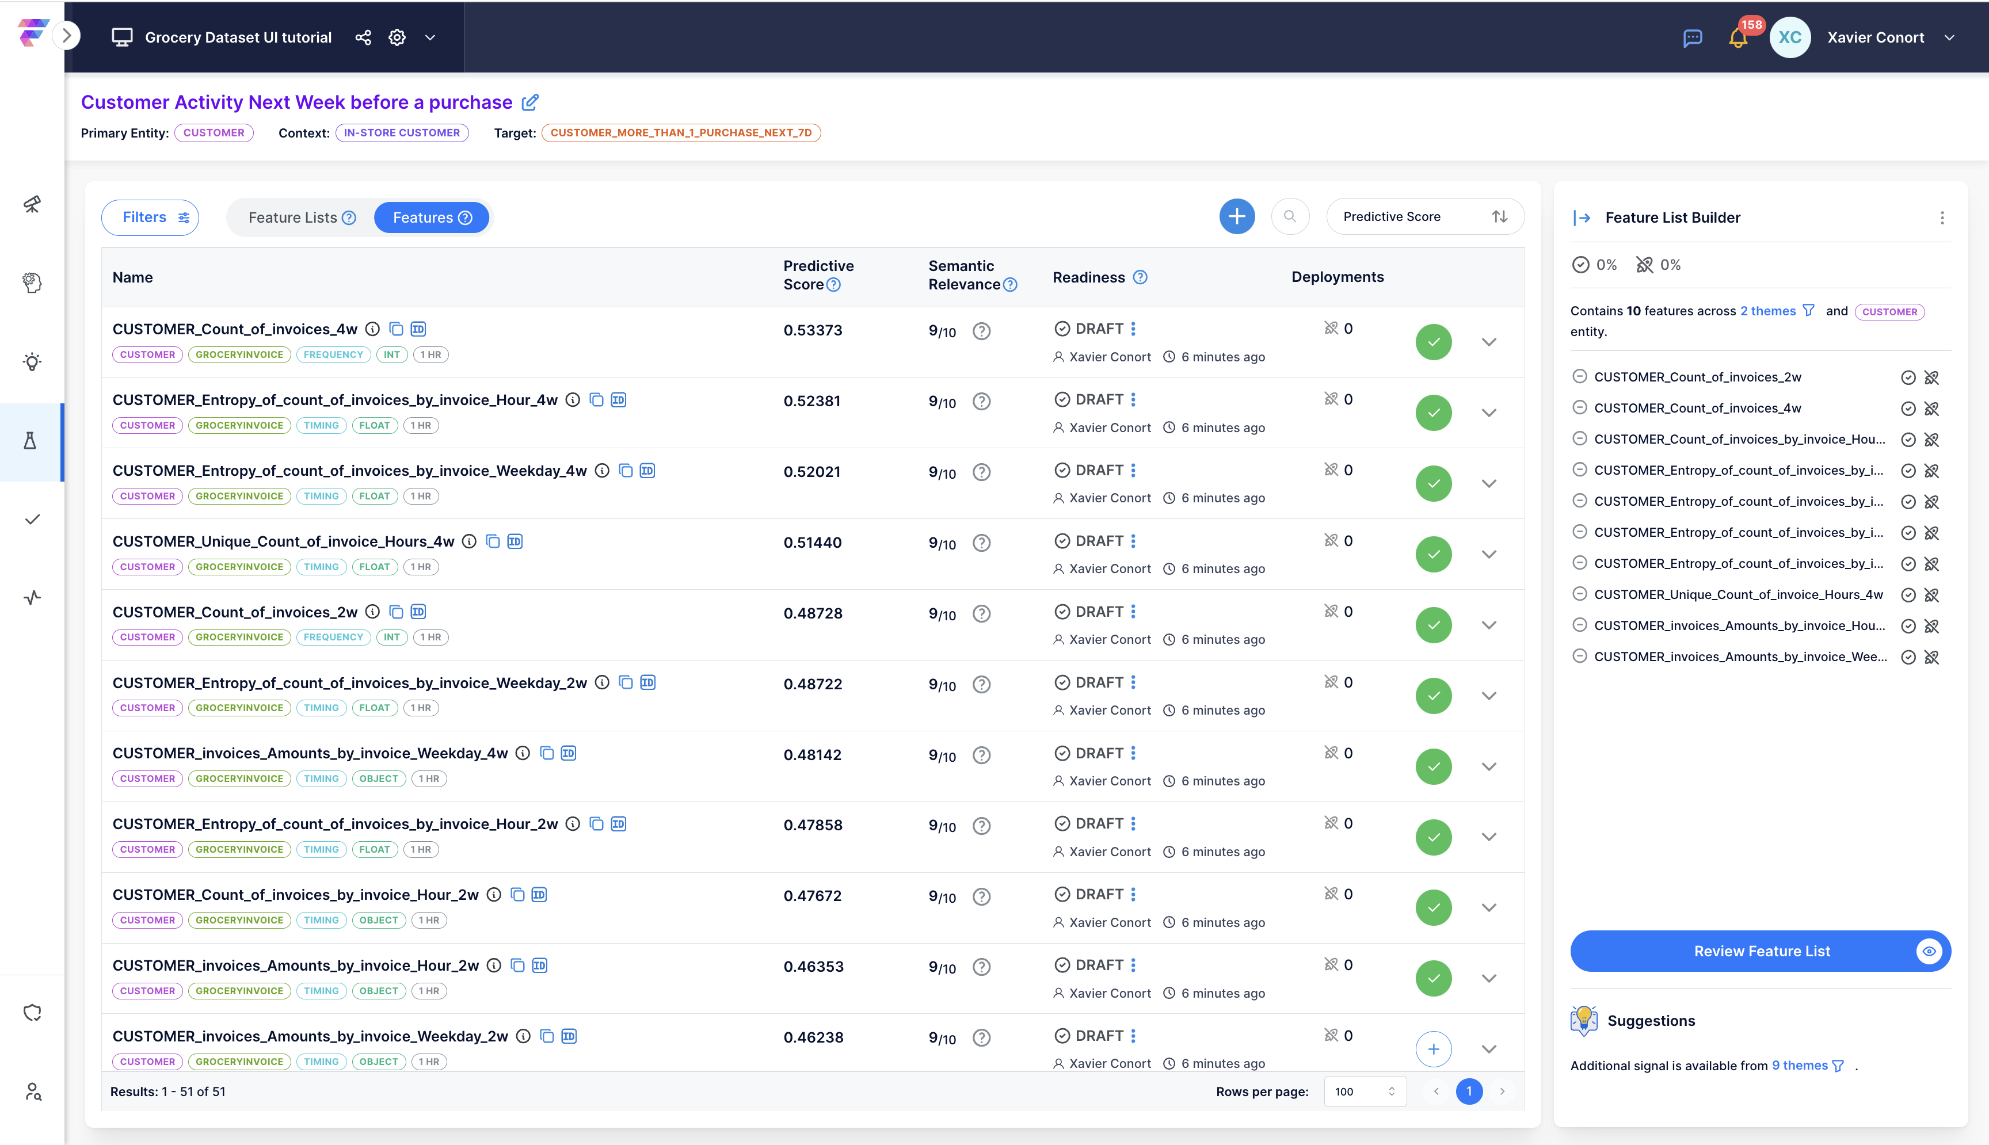Copy name of CUSTOMER_invoices_Amounts_by_invoice_Hour_2w
Viewport: 1989px width, 1145px height.
[517, 965]
